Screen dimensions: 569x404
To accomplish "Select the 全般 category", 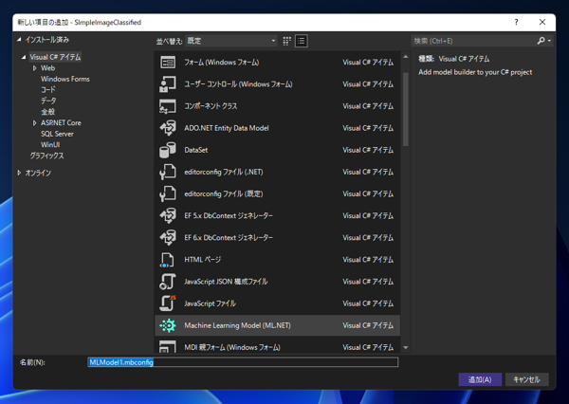I will [x=48, y=112].
